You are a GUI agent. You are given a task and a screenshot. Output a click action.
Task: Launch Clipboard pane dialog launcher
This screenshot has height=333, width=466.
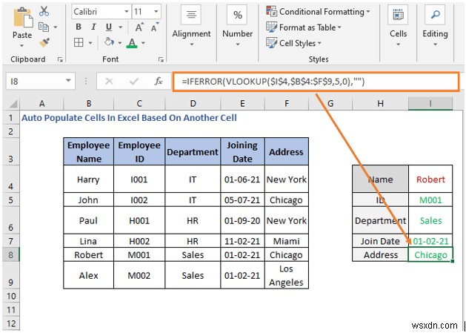(x=60, y=60)
